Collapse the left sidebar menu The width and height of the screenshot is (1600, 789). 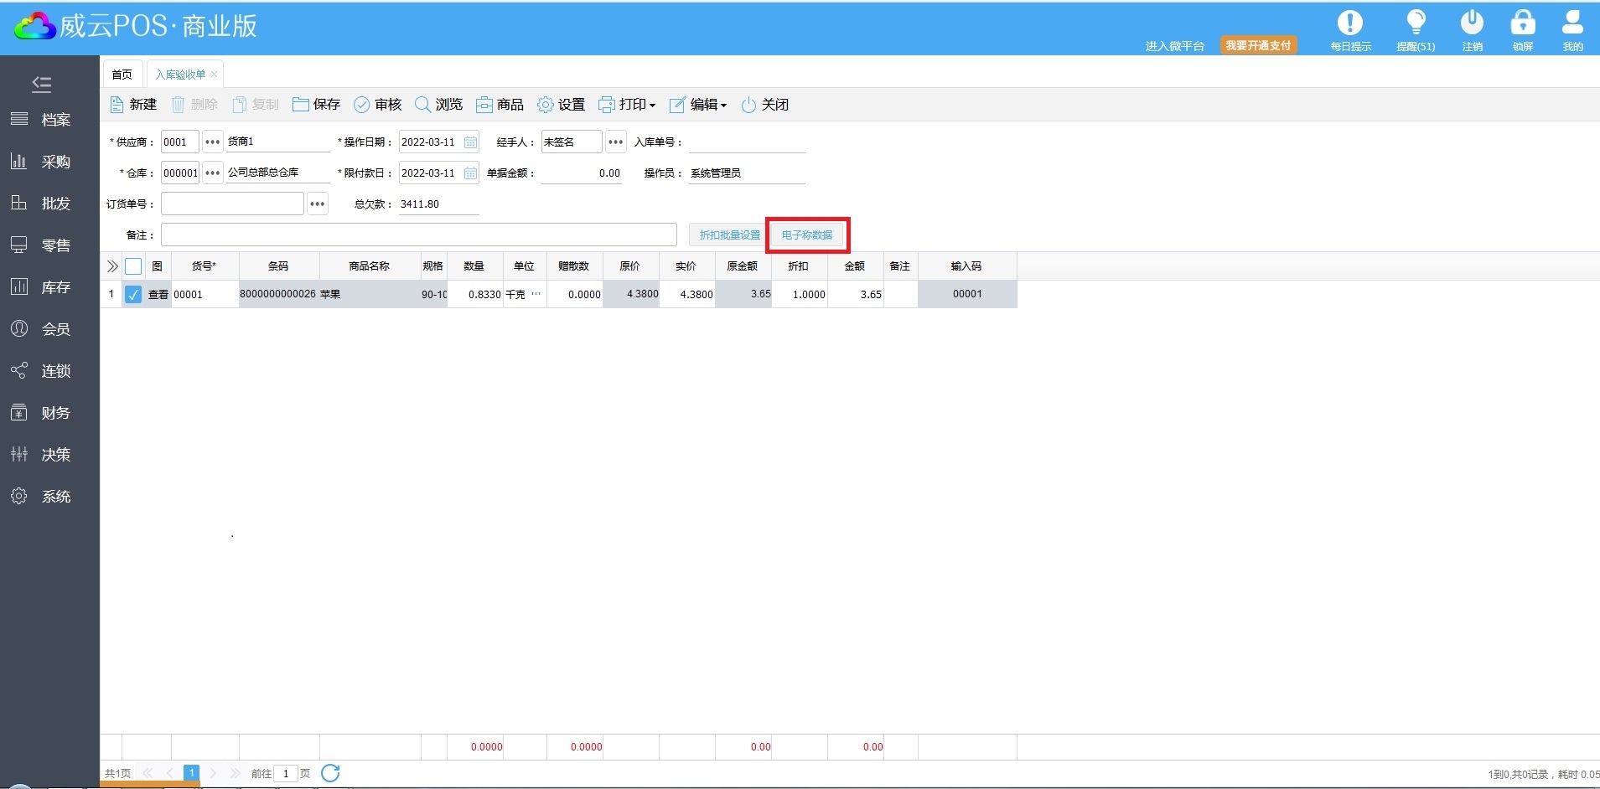click(x=41, y=84)
